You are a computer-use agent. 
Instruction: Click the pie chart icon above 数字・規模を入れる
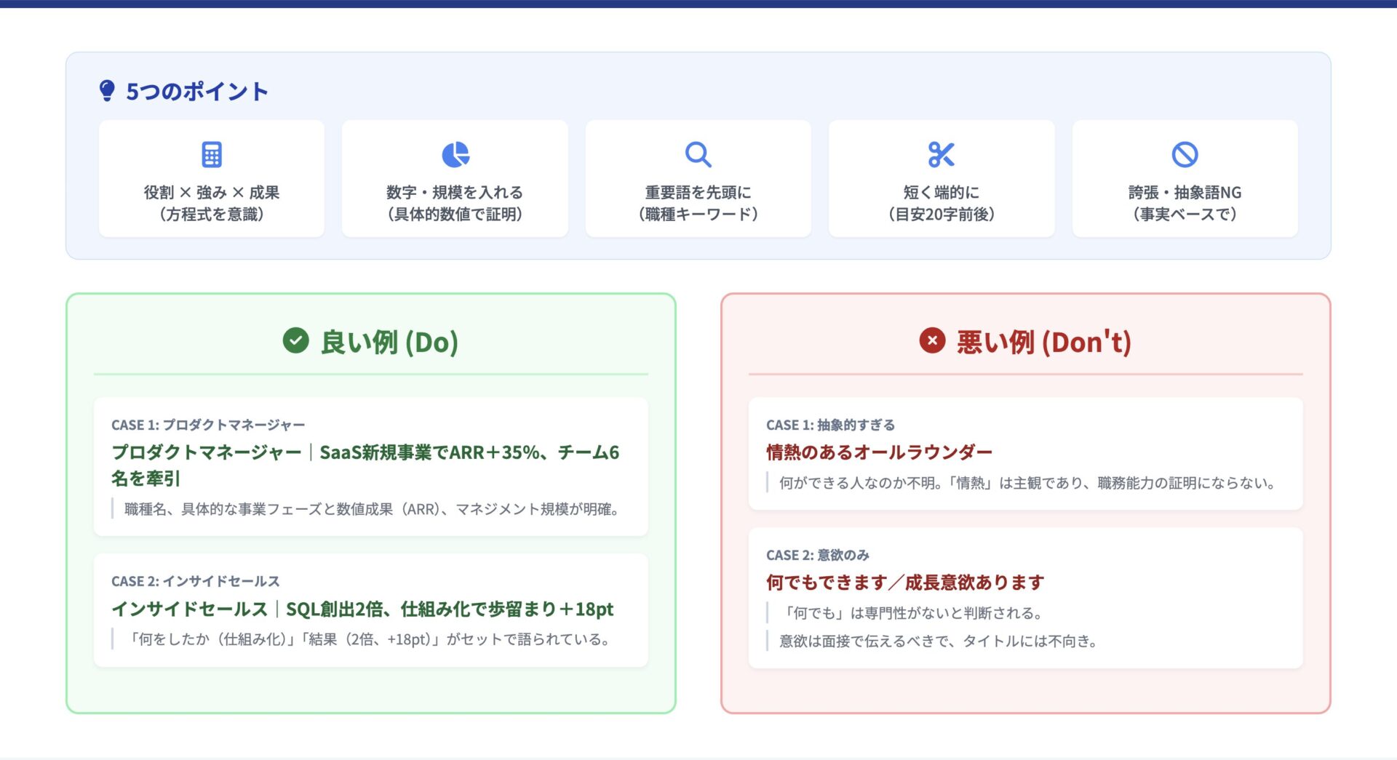tap(455, 155)
